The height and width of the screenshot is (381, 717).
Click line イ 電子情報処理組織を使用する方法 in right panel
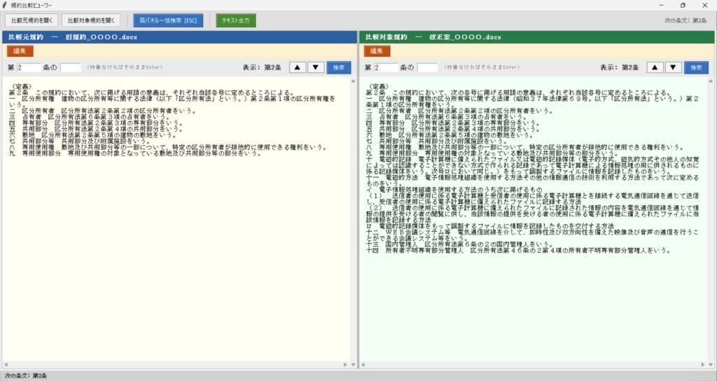tap(454, 189)
